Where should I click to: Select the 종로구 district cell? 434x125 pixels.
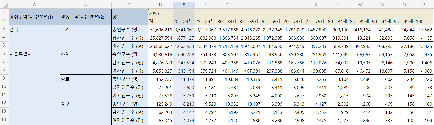tap(86, 87)
